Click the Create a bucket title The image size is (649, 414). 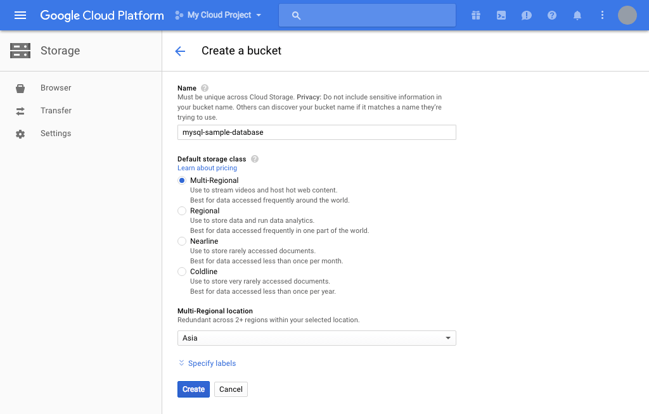click(241, 51)
